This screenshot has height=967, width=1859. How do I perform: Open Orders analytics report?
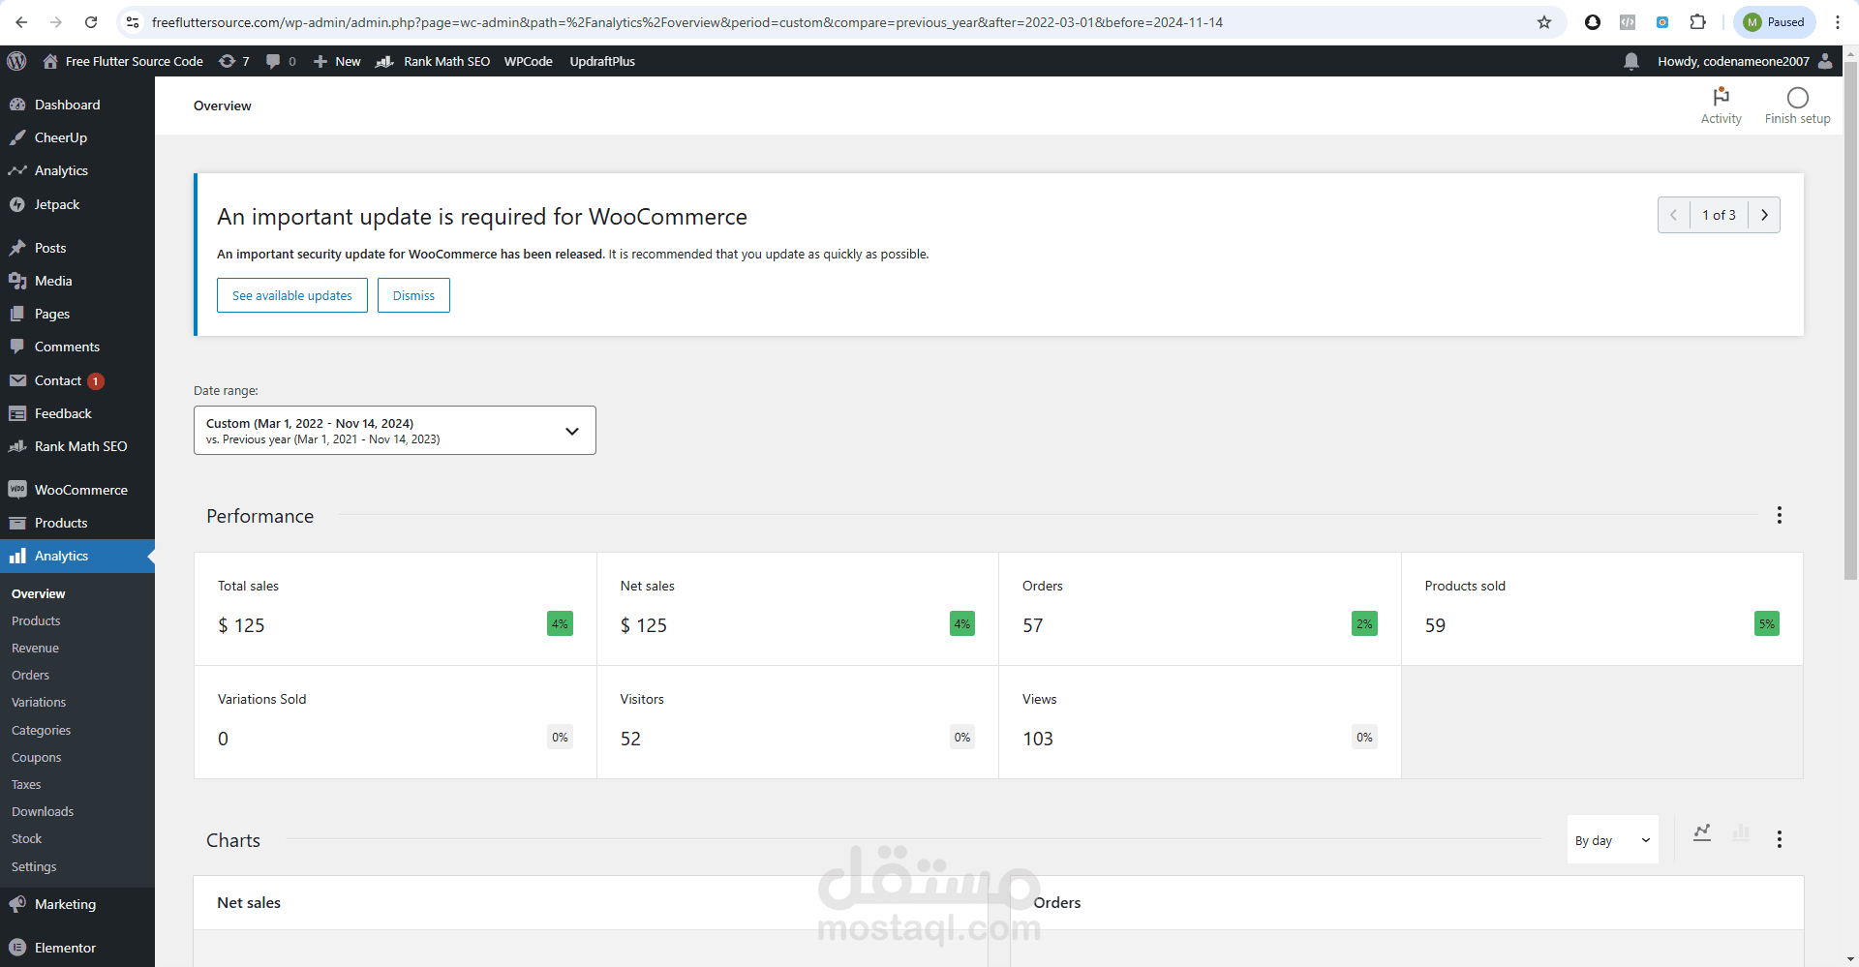(30, 675)
